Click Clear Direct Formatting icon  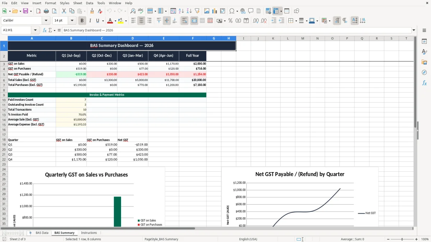point(99,11)
